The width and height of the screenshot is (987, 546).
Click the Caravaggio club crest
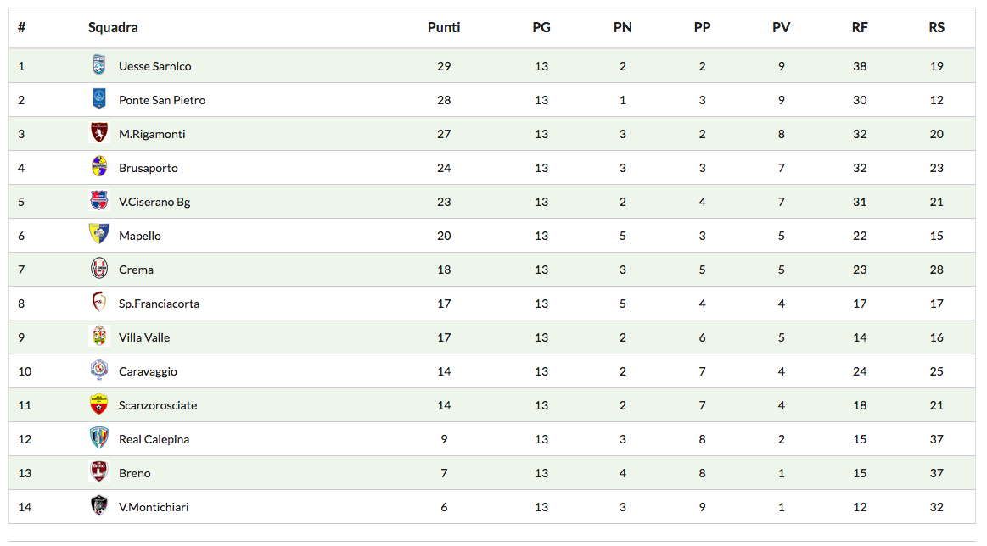pos(99,370)
